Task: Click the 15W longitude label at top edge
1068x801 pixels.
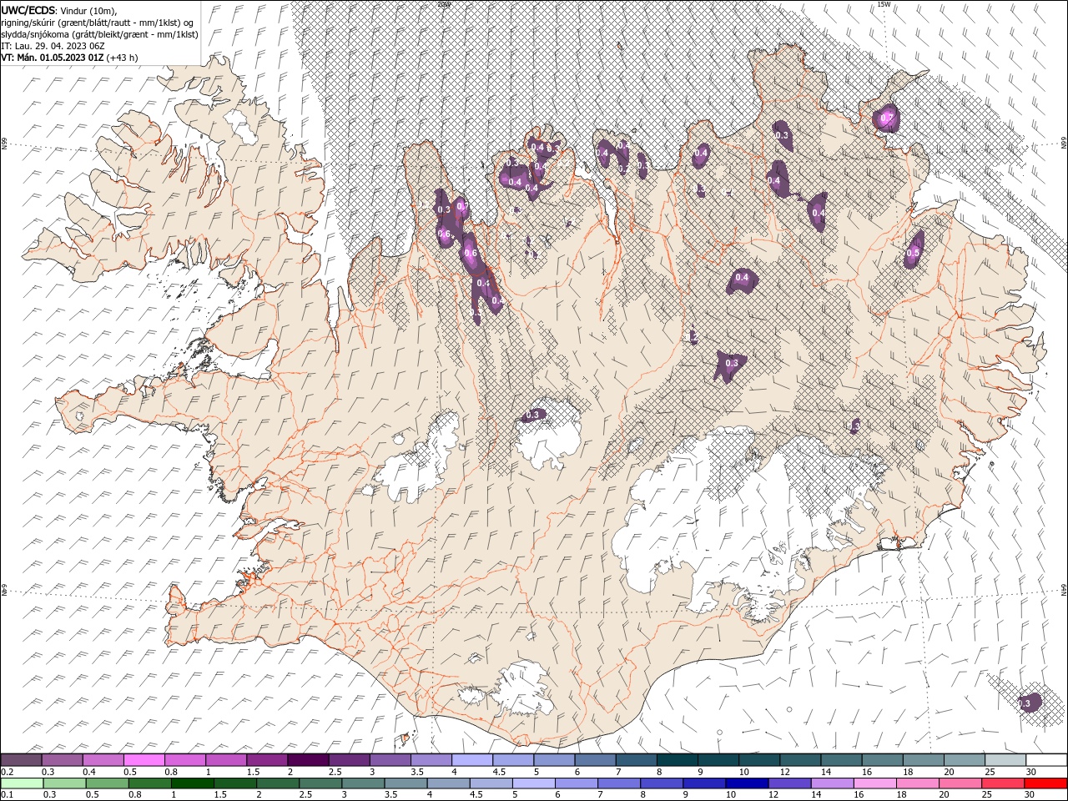Action: [884, 3]
